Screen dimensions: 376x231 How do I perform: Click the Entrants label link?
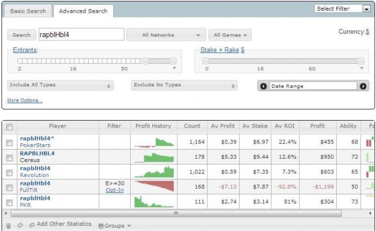(x=25, y=50)
